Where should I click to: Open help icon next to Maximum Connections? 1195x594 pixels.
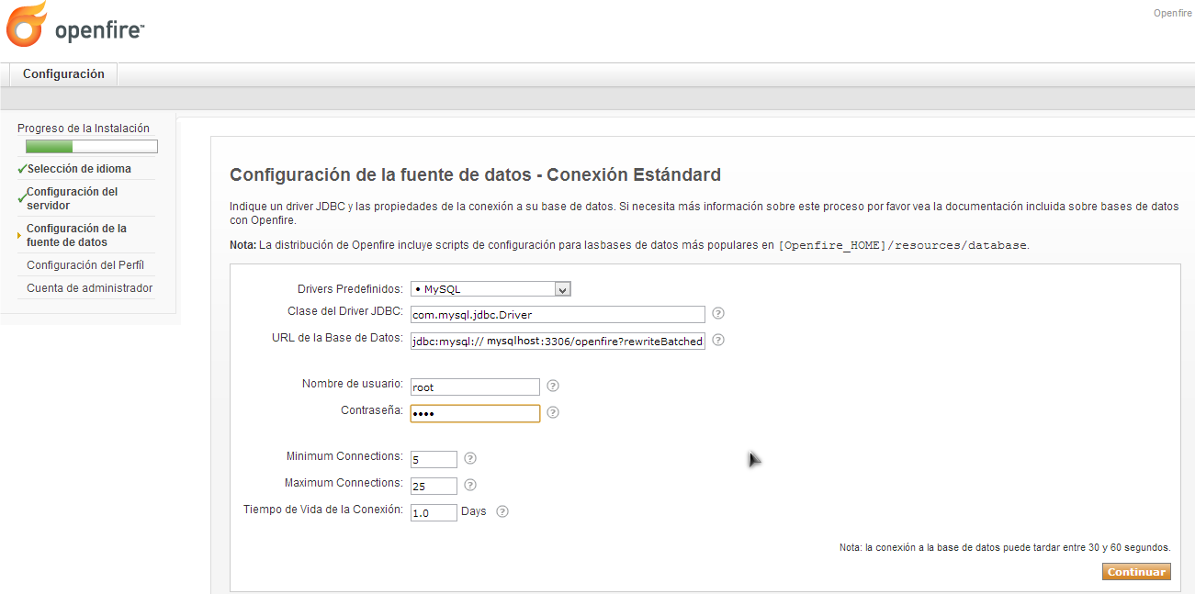pos(470,485)
